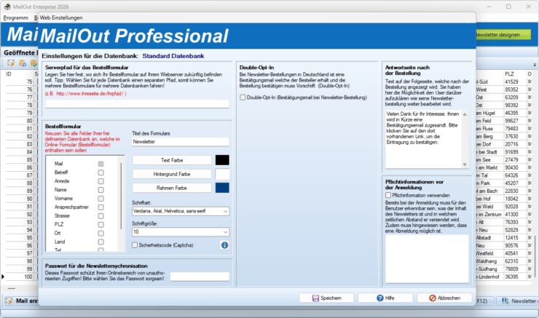539x318 pixels.
Task: Check Pflichtinformation verwenden option
Action: pyautogui.click(x=388, y=195)
